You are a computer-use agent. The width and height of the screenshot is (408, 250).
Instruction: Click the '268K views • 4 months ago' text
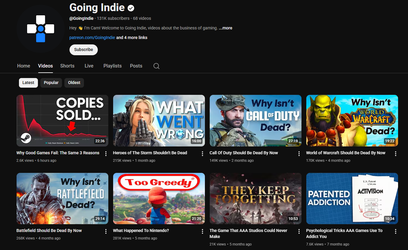coord(39,238)
